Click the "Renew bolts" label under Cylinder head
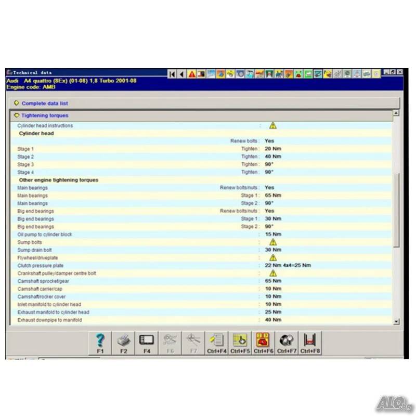 click(244, 141)
